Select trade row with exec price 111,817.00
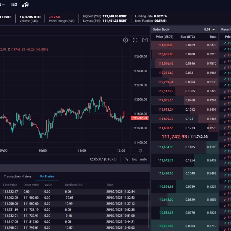 [x=74, y=222]
